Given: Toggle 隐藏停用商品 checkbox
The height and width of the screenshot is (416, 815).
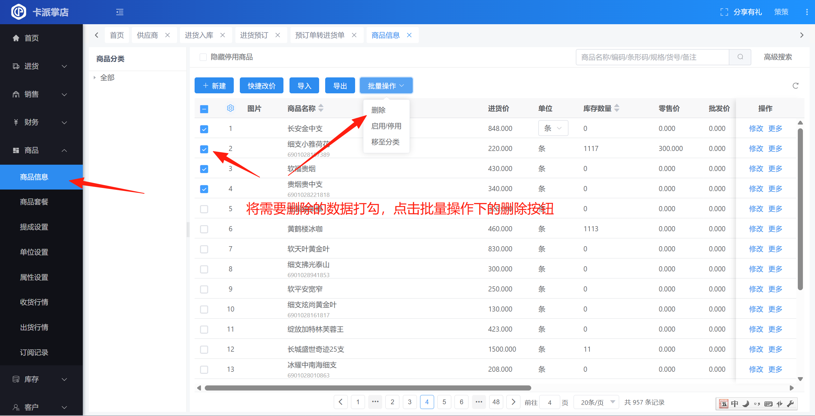Looking at the screenshot, I should [x=203, y=57].
